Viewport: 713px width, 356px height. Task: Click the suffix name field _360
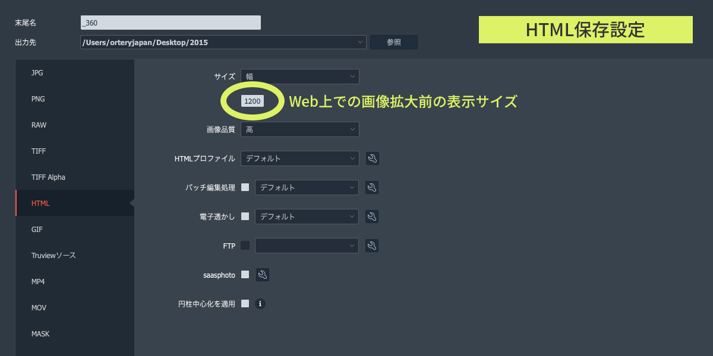pyautogui.click(x=171, y=23)
